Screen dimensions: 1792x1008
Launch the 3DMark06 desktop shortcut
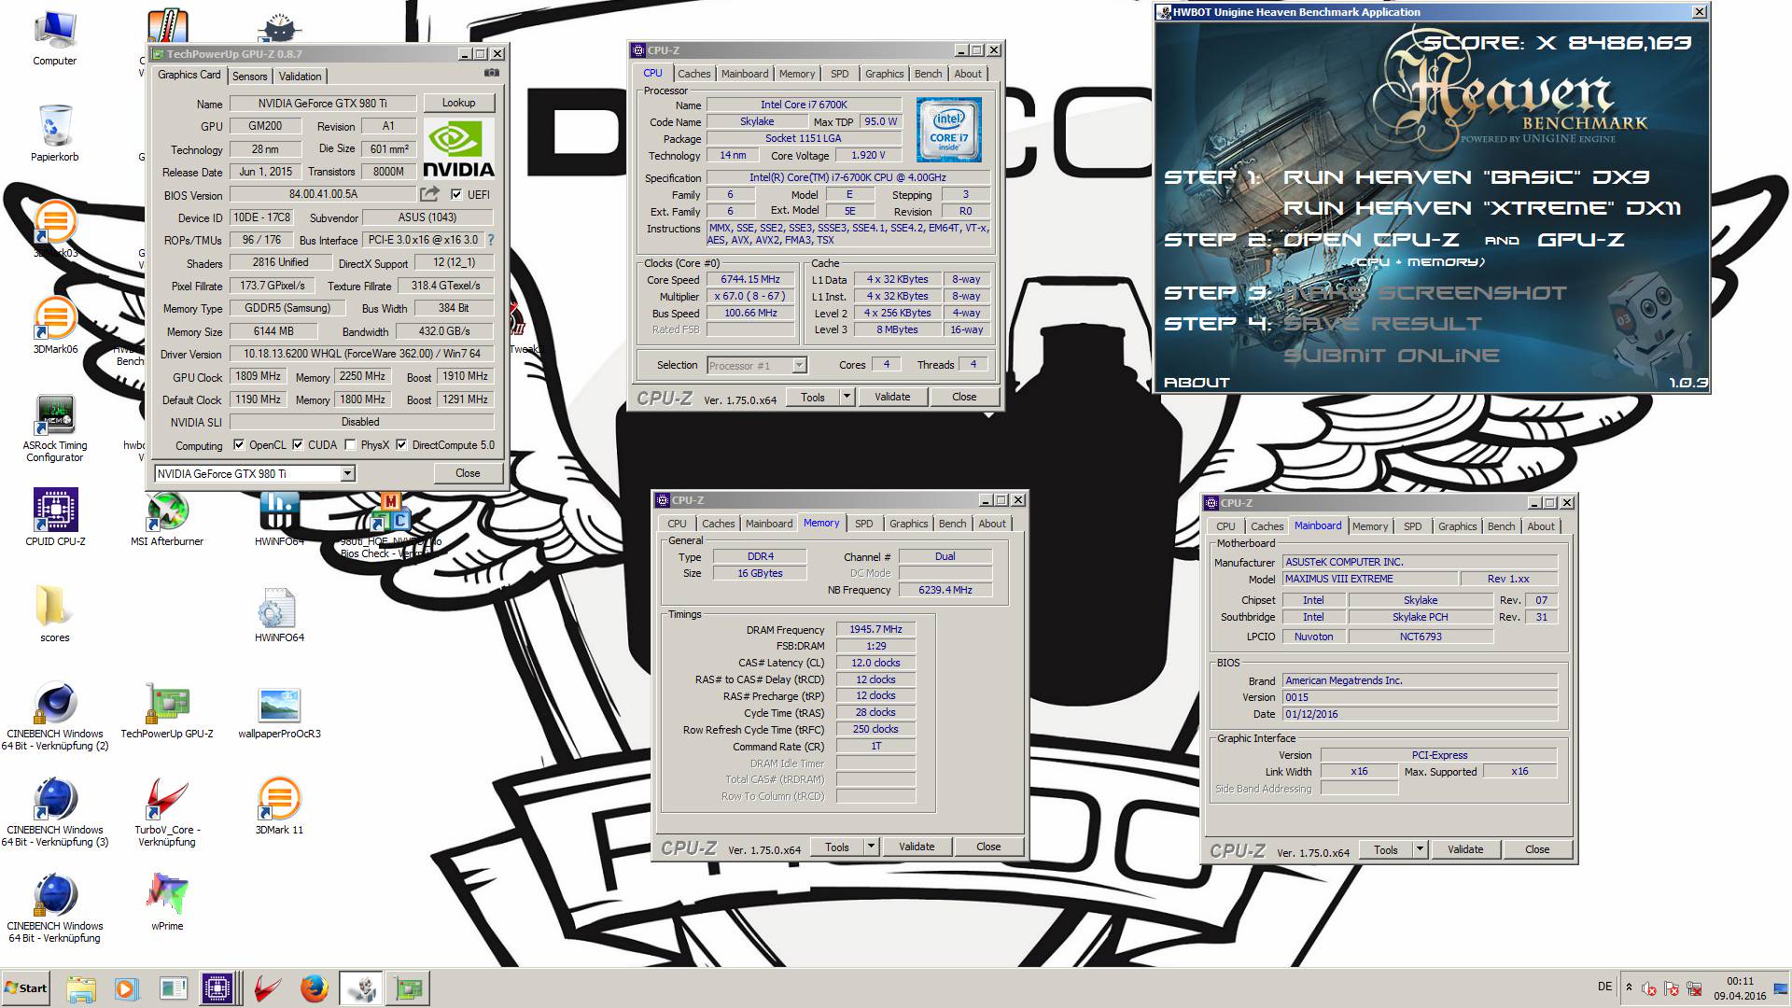(55, 326)
